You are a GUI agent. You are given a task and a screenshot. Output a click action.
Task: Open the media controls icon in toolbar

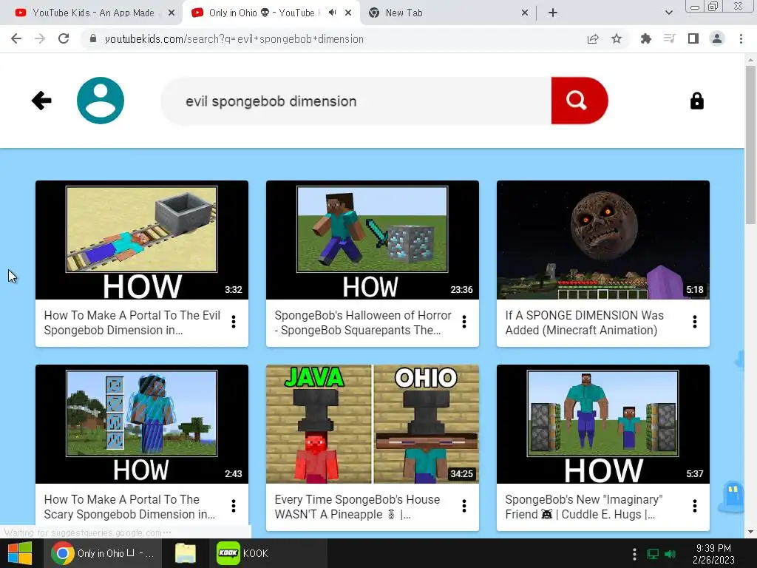click(669, 38)
